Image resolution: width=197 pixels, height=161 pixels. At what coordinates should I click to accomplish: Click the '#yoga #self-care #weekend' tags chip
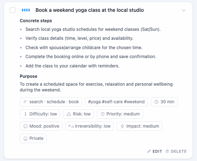pos(116,102)
